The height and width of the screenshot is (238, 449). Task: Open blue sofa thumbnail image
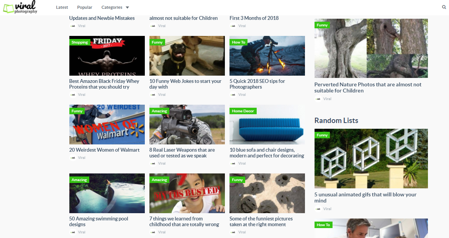tap(267, 125)
